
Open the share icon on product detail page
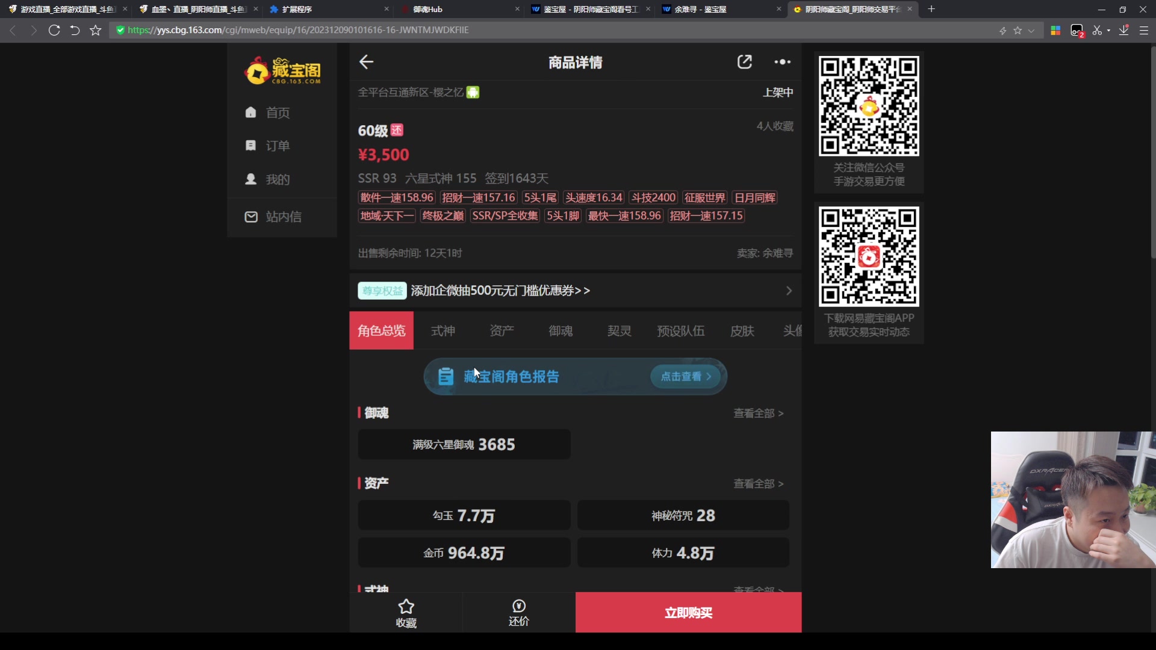coord(745,62)
